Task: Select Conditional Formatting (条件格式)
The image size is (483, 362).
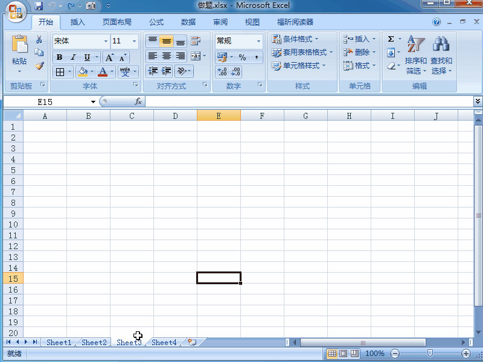Action: [292, 38]
